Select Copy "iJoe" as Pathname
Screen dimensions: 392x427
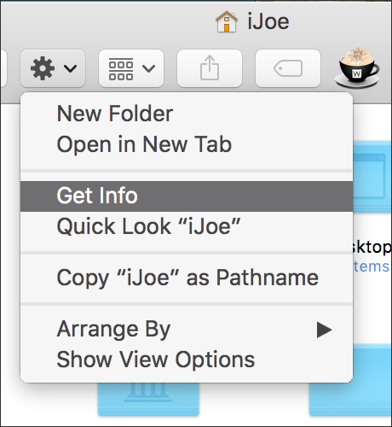187,278
